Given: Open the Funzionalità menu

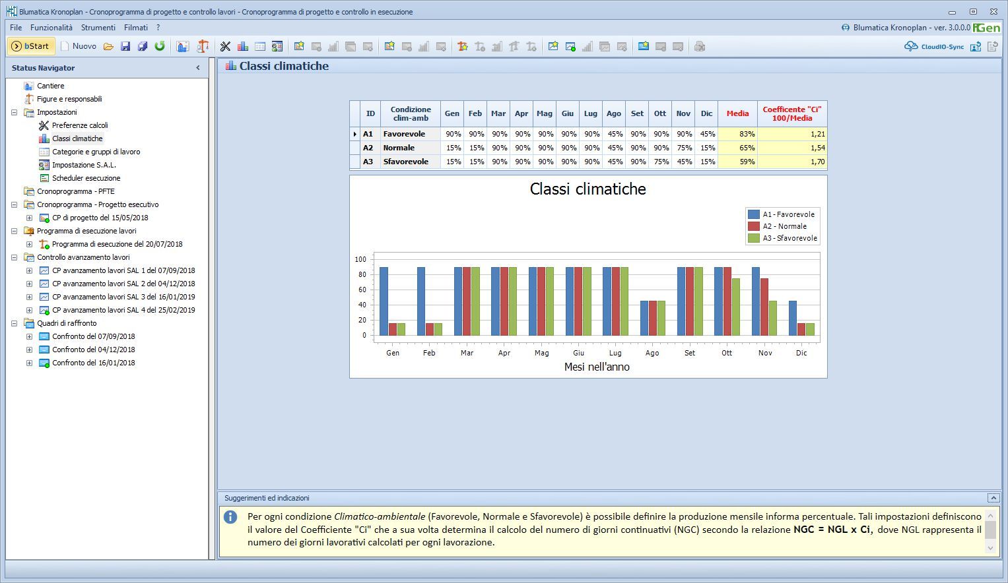Looking at the screenshot, I should coord(51,28).
